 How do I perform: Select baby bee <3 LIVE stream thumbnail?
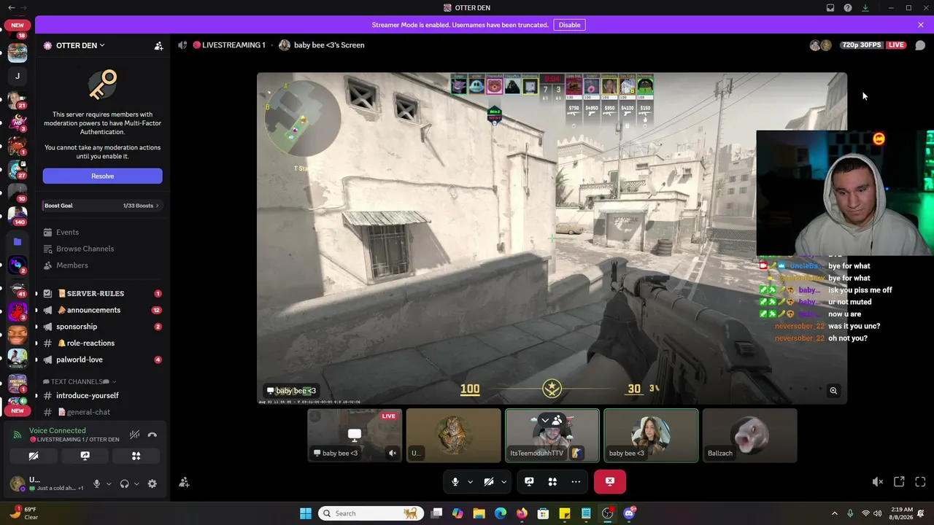(355, 435)
